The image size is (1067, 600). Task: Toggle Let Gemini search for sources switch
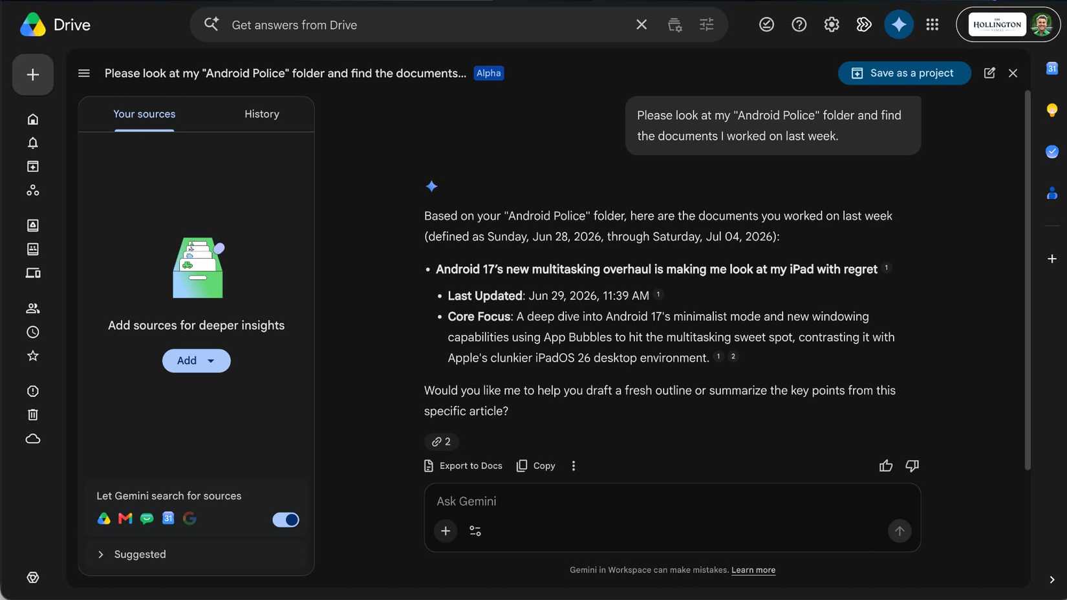pyautogui.click(x=286, y=519)
